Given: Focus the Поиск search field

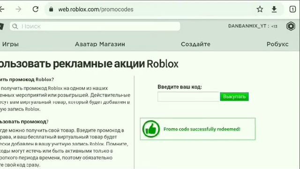Looking at the screenshot, I should click(x=95, y=26).
